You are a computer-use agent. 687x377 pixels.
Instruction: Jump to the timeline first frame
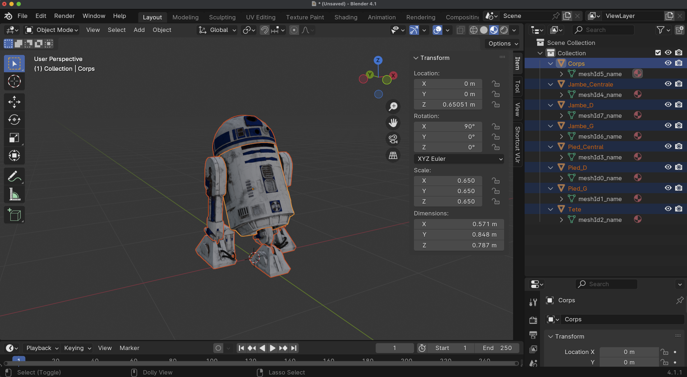pyautogui.click(x=241, y=348)
